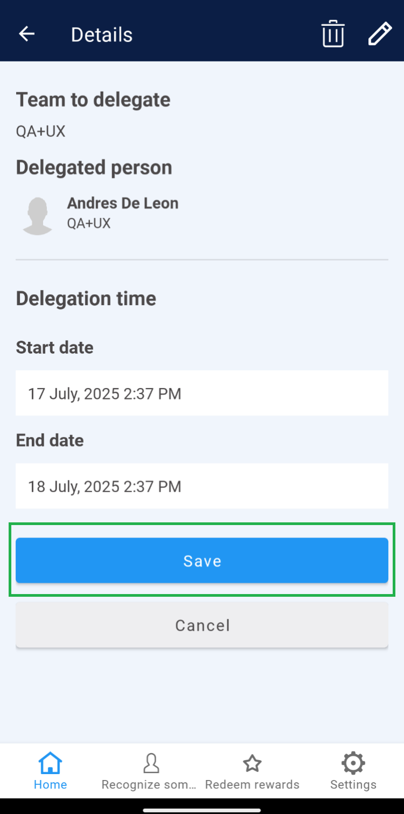
Task: Select QA+UX text under Team to delegate
Action: [x=40, y=131]
